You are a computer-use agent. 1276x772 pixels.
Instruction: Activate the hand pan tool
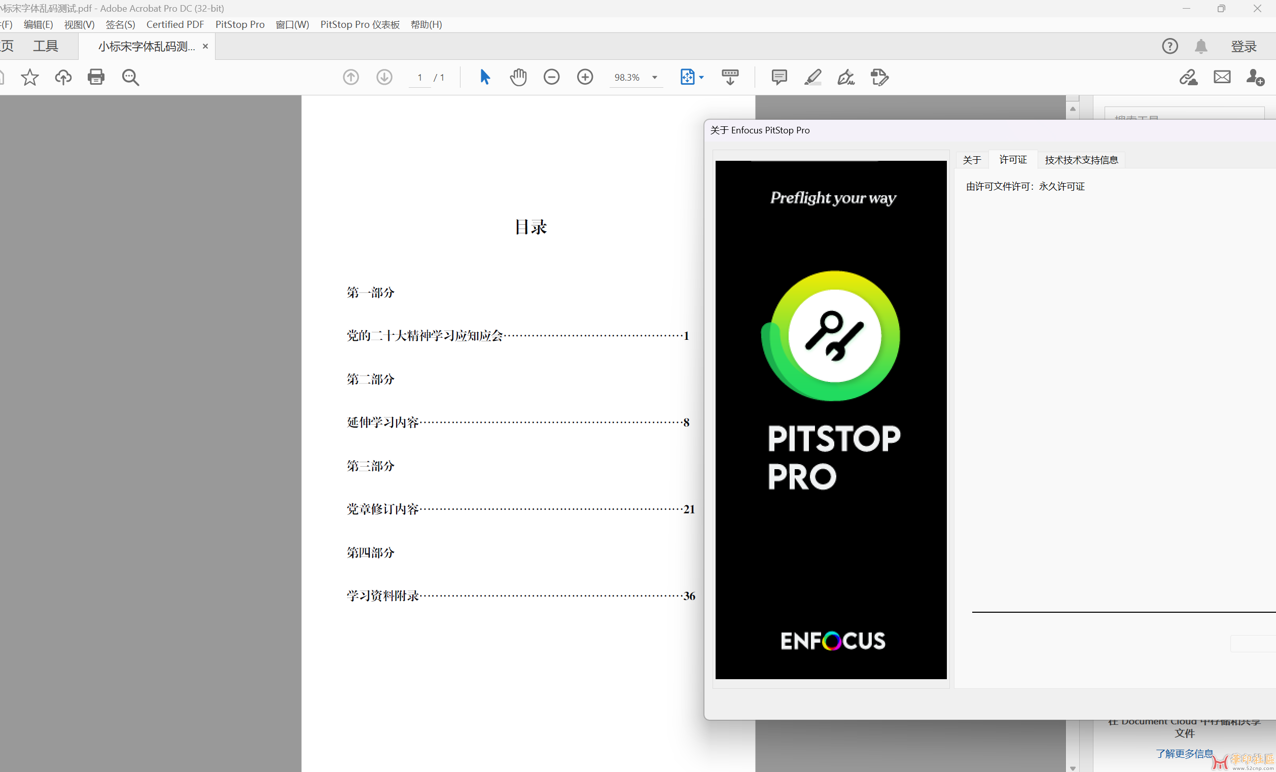(518, 77)
